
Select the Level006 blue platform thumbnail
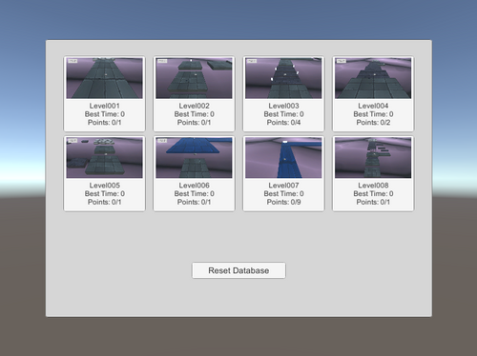tap(194, 158)
